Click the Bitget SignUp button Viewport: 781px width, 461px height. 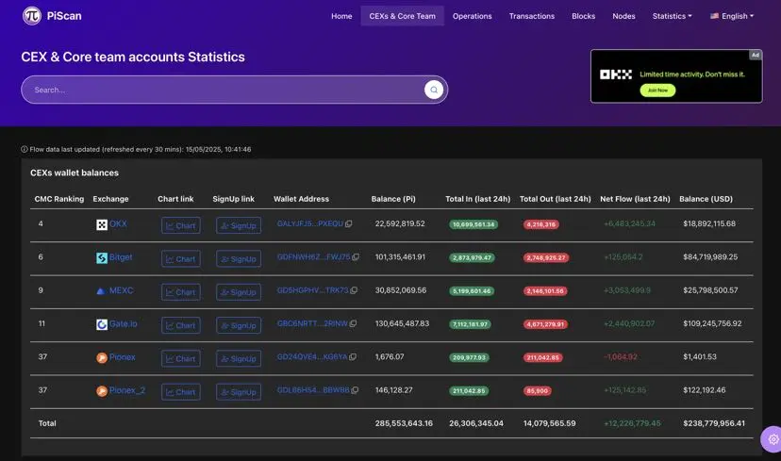tap(239, 259)
